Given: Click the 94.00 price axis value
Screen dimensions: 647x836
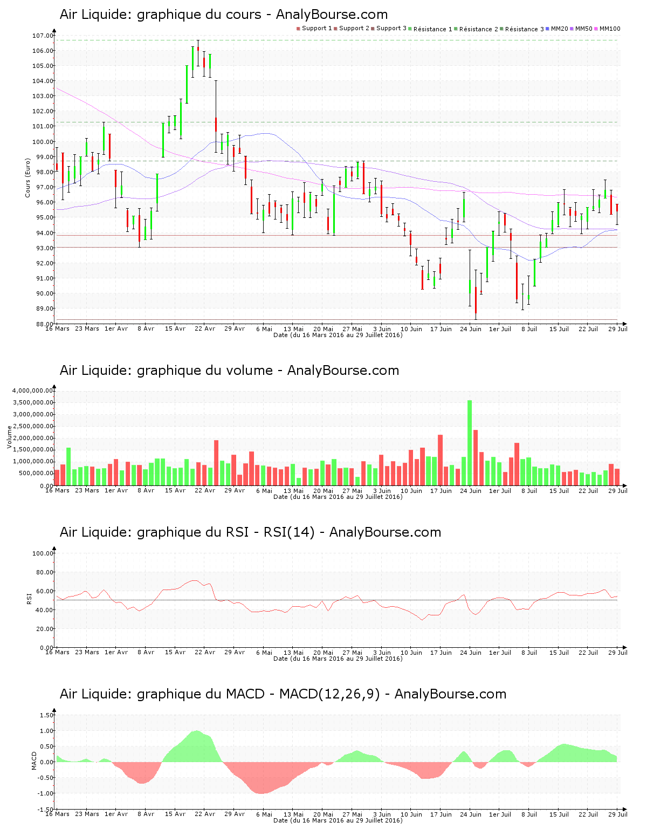Looking at the screenshot, I should tap(44, 233).
